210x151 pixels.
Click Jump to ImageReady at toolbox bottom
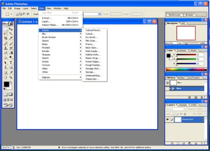(8, 105)
